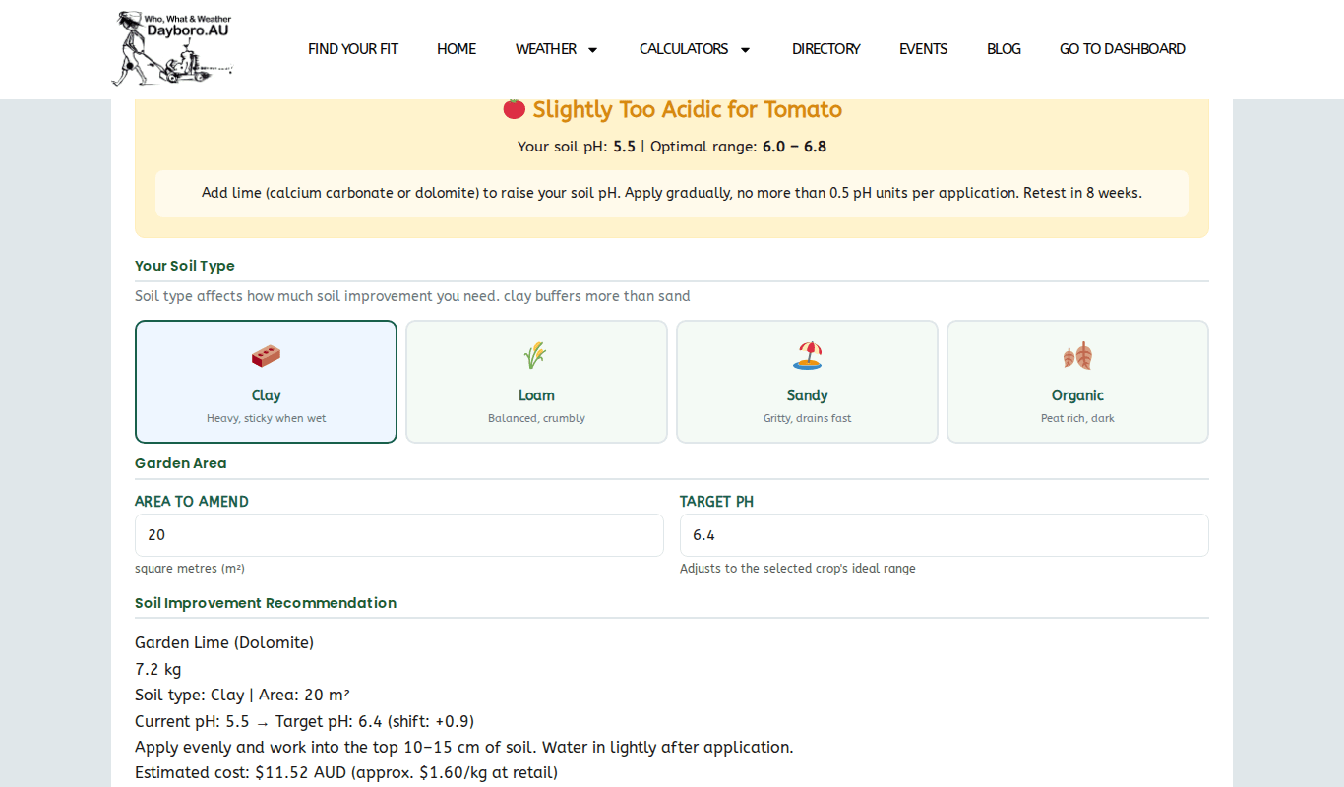Click the red brick Clay icon

[266, 356]
